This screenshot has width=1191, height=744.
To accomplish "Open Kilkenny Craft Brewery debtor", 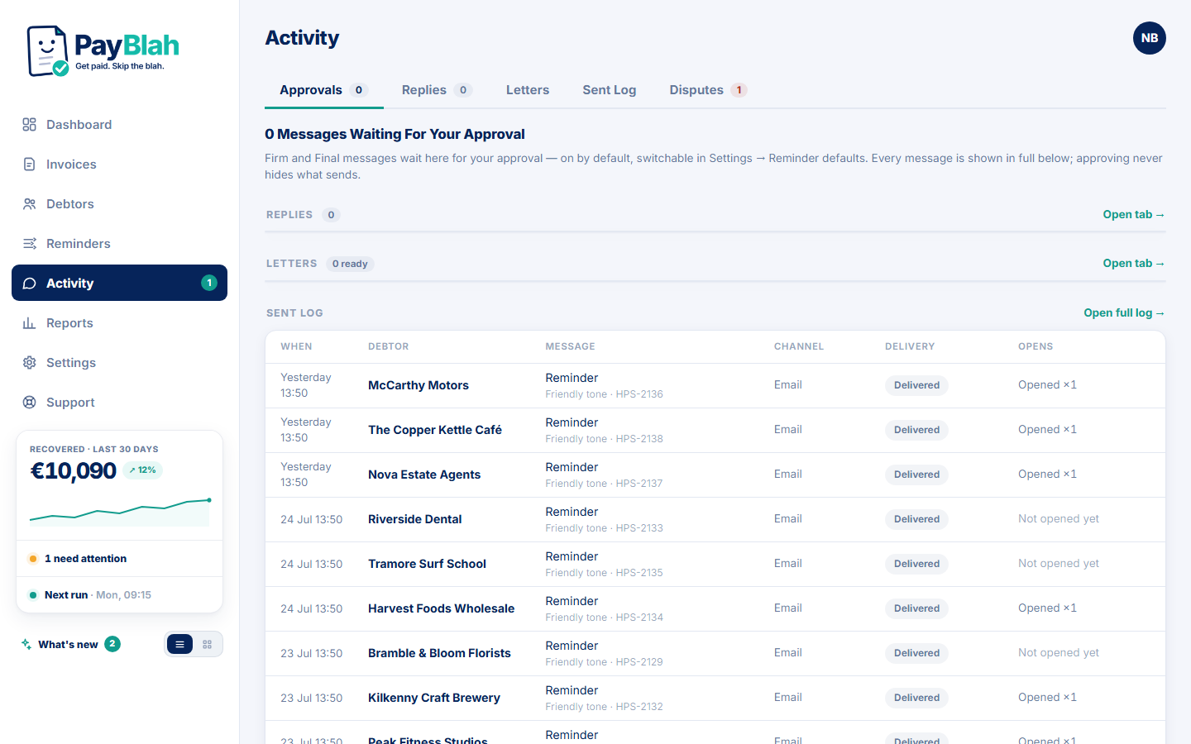I will [x=434, y=698].
